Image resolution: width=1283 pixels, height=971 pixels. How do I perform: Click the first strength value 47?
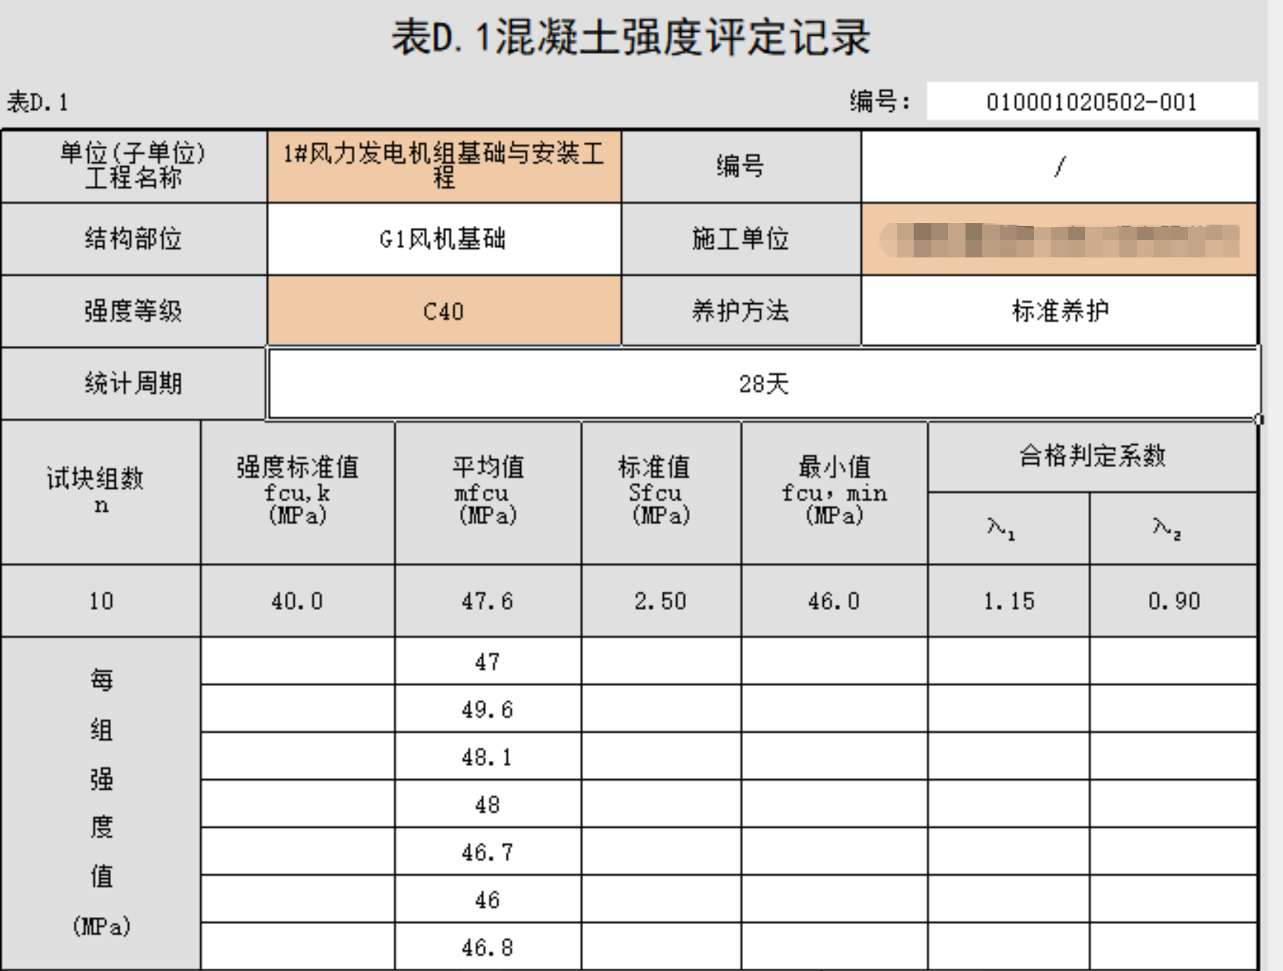[x=487, y=663]
